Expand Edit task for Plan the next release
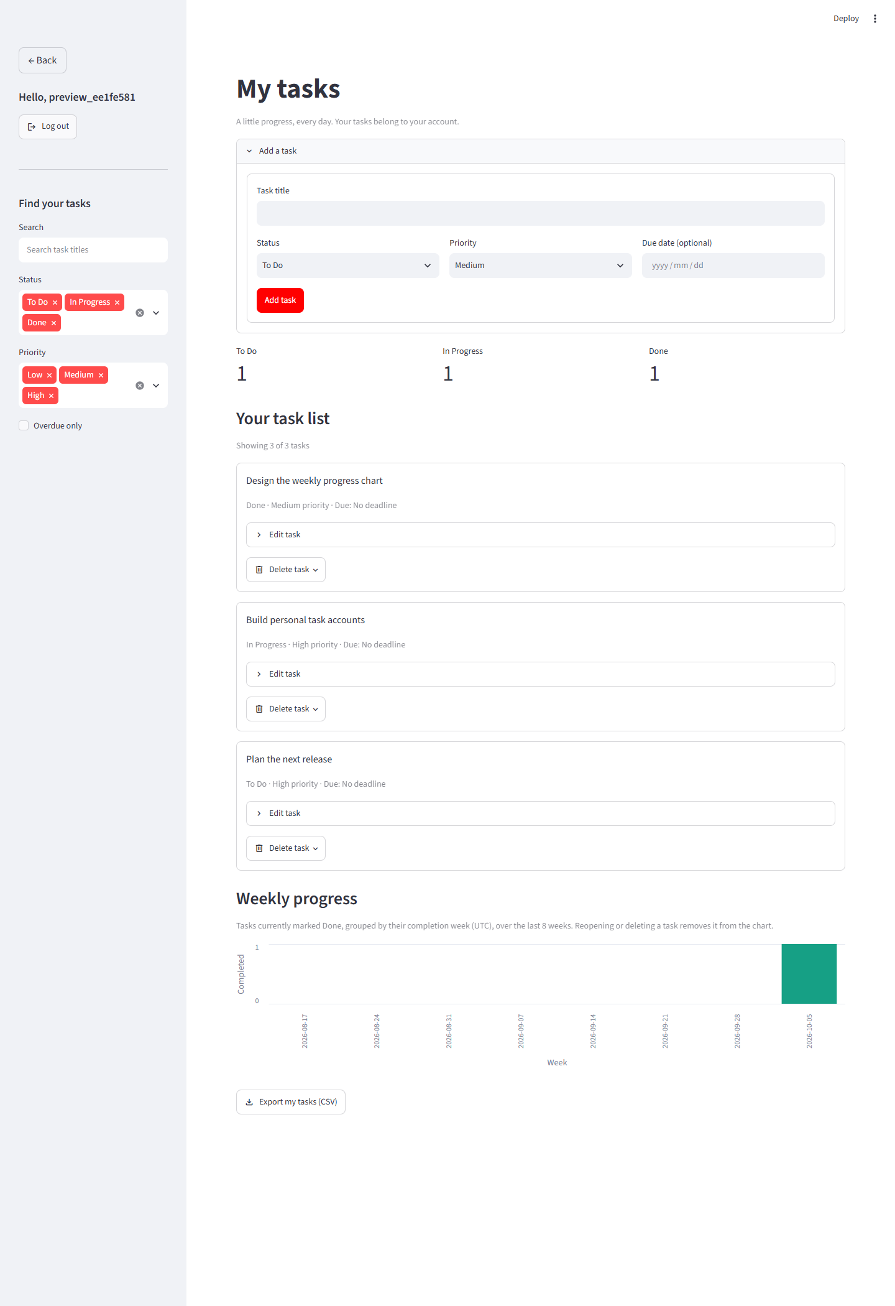Viewport: 895px width, 1306px height. pyautogui.click(x=540, y=813)
